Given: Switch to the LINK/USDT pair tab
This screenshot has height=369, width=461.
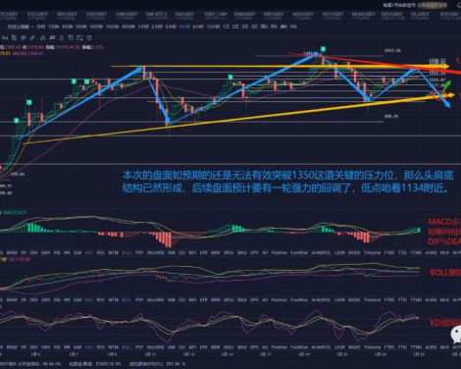Looking at the screenshot, I should click(x=127, y=15).
